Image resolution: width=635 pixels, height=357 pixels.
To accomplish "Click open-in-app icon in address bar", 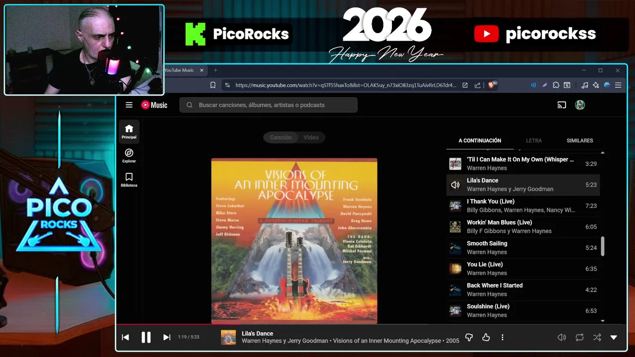I will click(465, 85).
